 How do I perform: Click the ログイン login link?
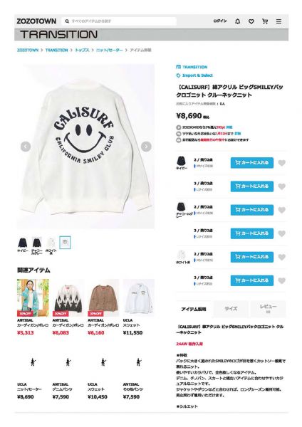pyautogui.click(x=220, y=21)
